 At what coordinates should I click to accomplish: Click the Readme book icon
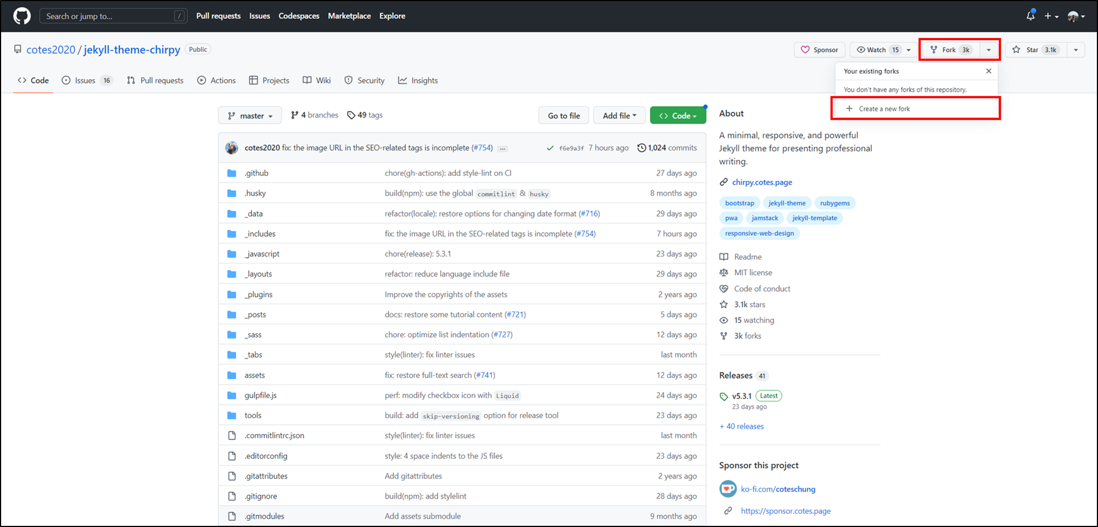(723, 257)
